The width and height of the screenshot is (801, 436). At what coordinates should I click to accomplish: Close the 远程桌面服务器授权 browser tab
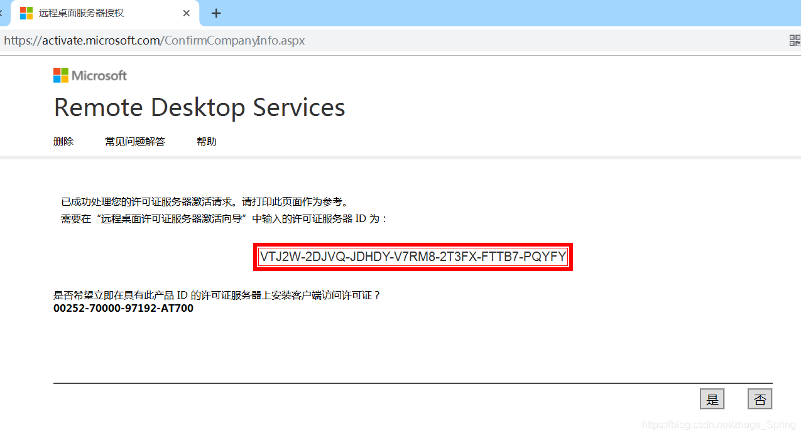(187, 13)
